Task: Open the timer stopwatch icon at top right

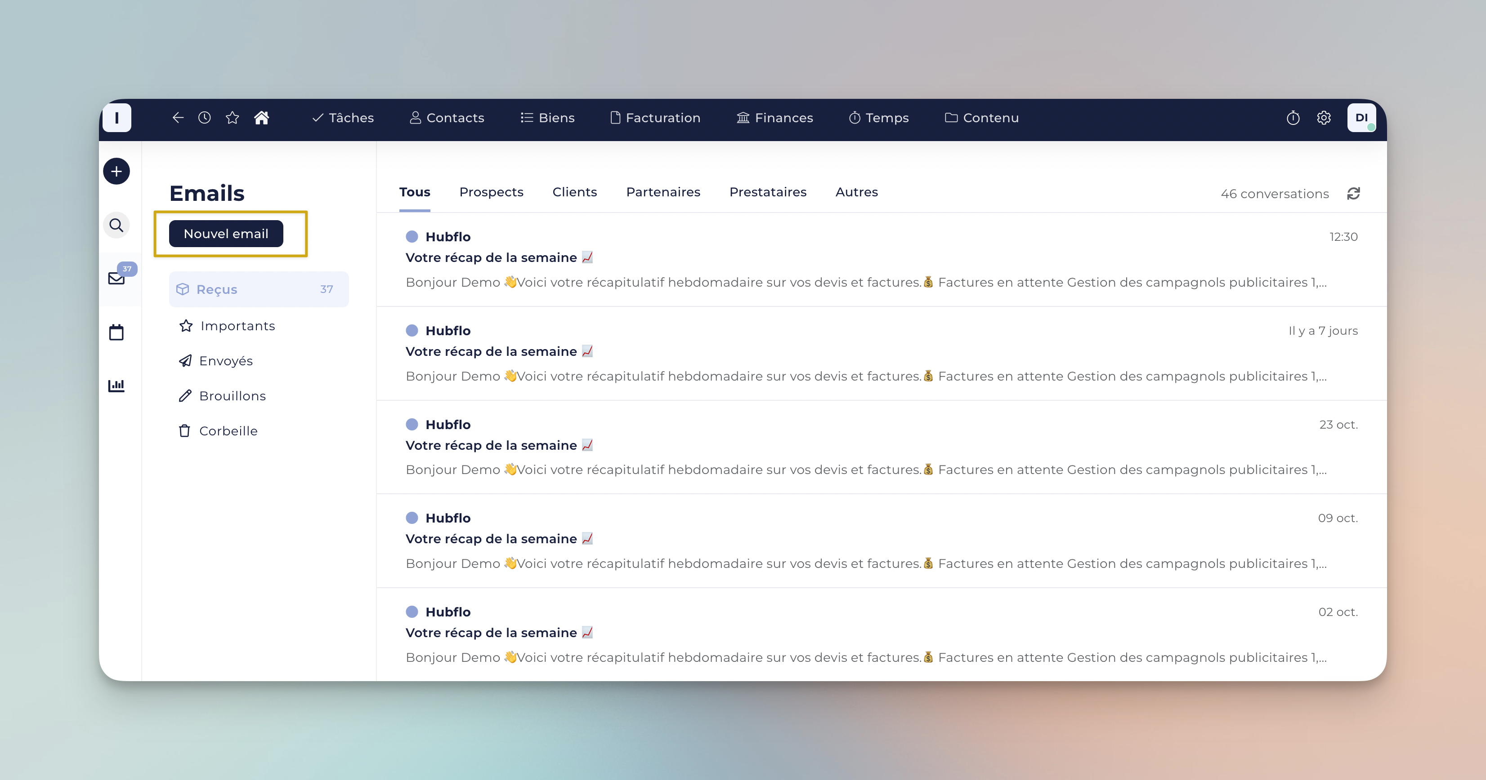Action: [1293, 118]
